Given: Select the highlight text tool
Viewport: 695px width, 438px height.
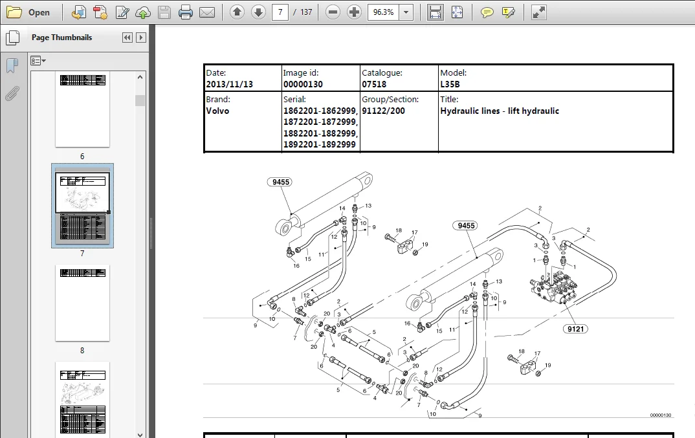Looking at the screenshot, I should click(509, 12).
